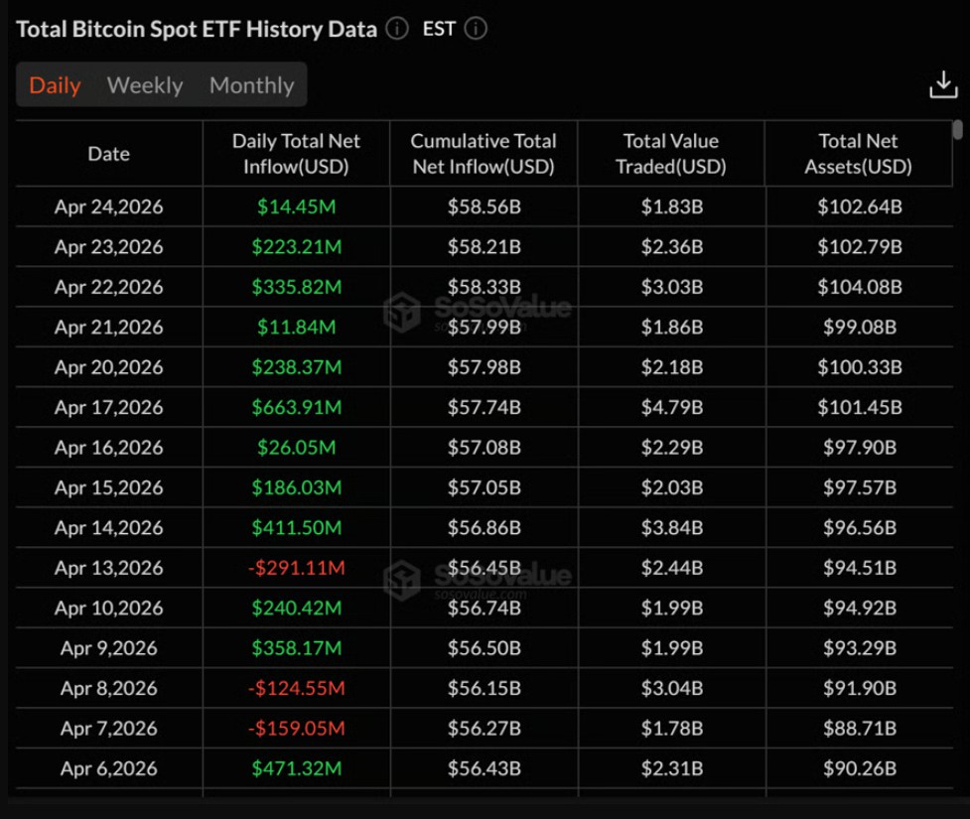Click Total Net Assets column header
Screen dimensions: 970x819
[x=858, y=154]
